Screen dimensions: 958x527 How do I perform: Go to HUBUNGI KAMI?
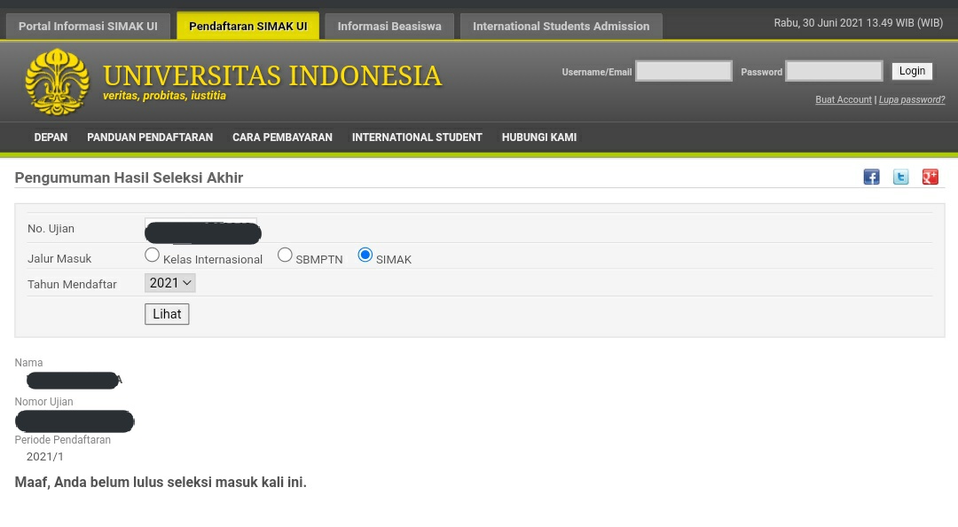click(x=538, y=138)
